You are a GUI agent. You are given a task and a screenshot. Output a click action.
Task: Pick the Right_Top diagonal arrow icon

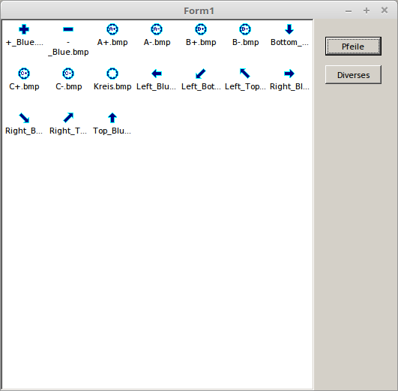pos(68,118)
